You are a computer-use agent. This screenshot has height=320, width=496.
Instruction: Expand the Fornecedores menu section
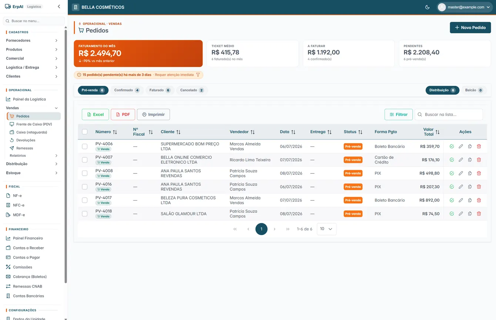click(x=32, y=40)
